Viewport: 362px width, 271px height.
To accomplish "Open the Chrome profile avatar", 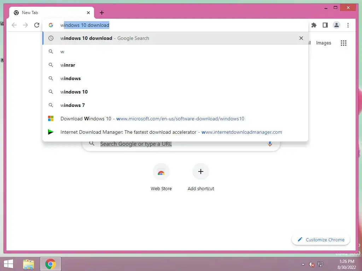I will coord(337,25).
